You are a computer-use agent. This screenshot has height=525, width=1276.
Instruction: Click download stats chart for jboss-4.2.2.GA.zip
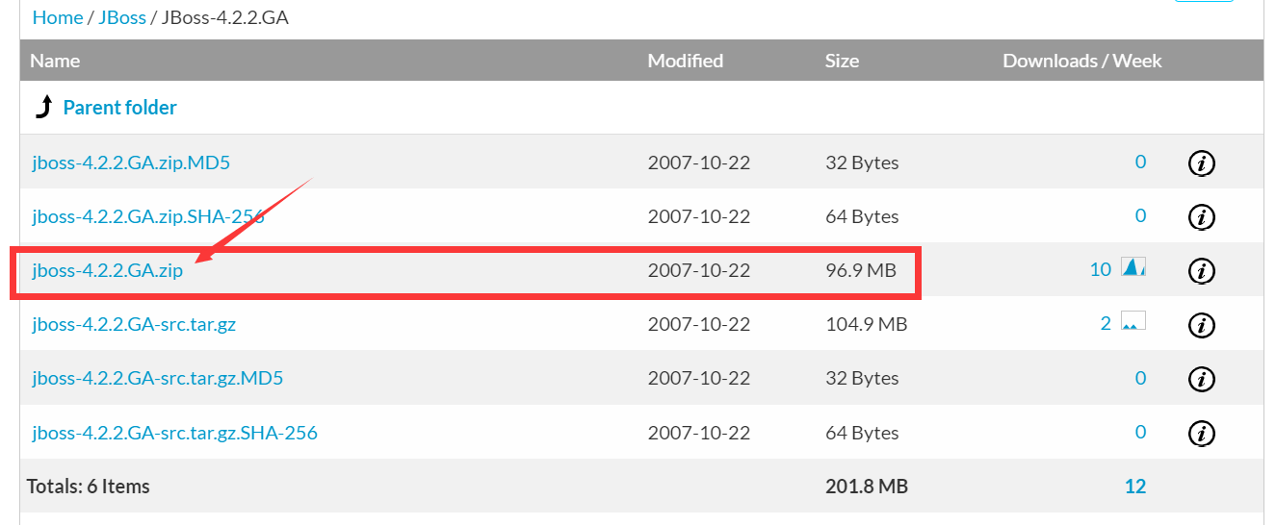[1133, 268]
